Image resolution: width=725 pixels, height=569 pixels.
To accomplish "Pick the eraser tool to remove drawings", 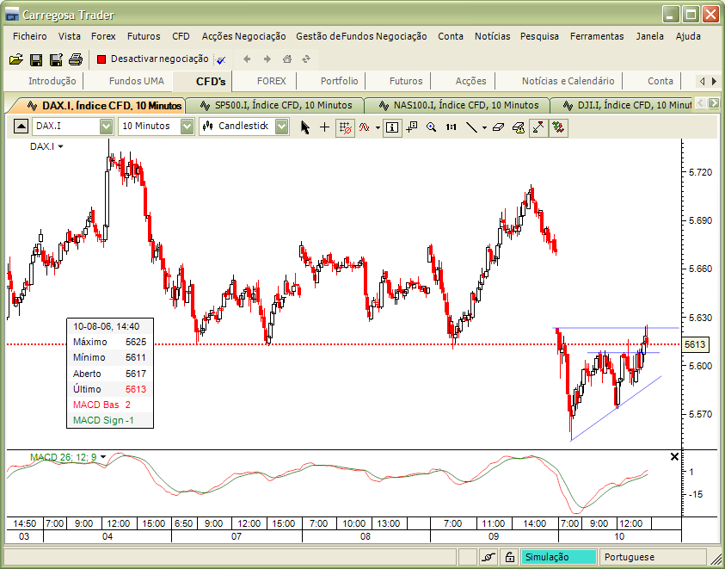I will (498, 127).
